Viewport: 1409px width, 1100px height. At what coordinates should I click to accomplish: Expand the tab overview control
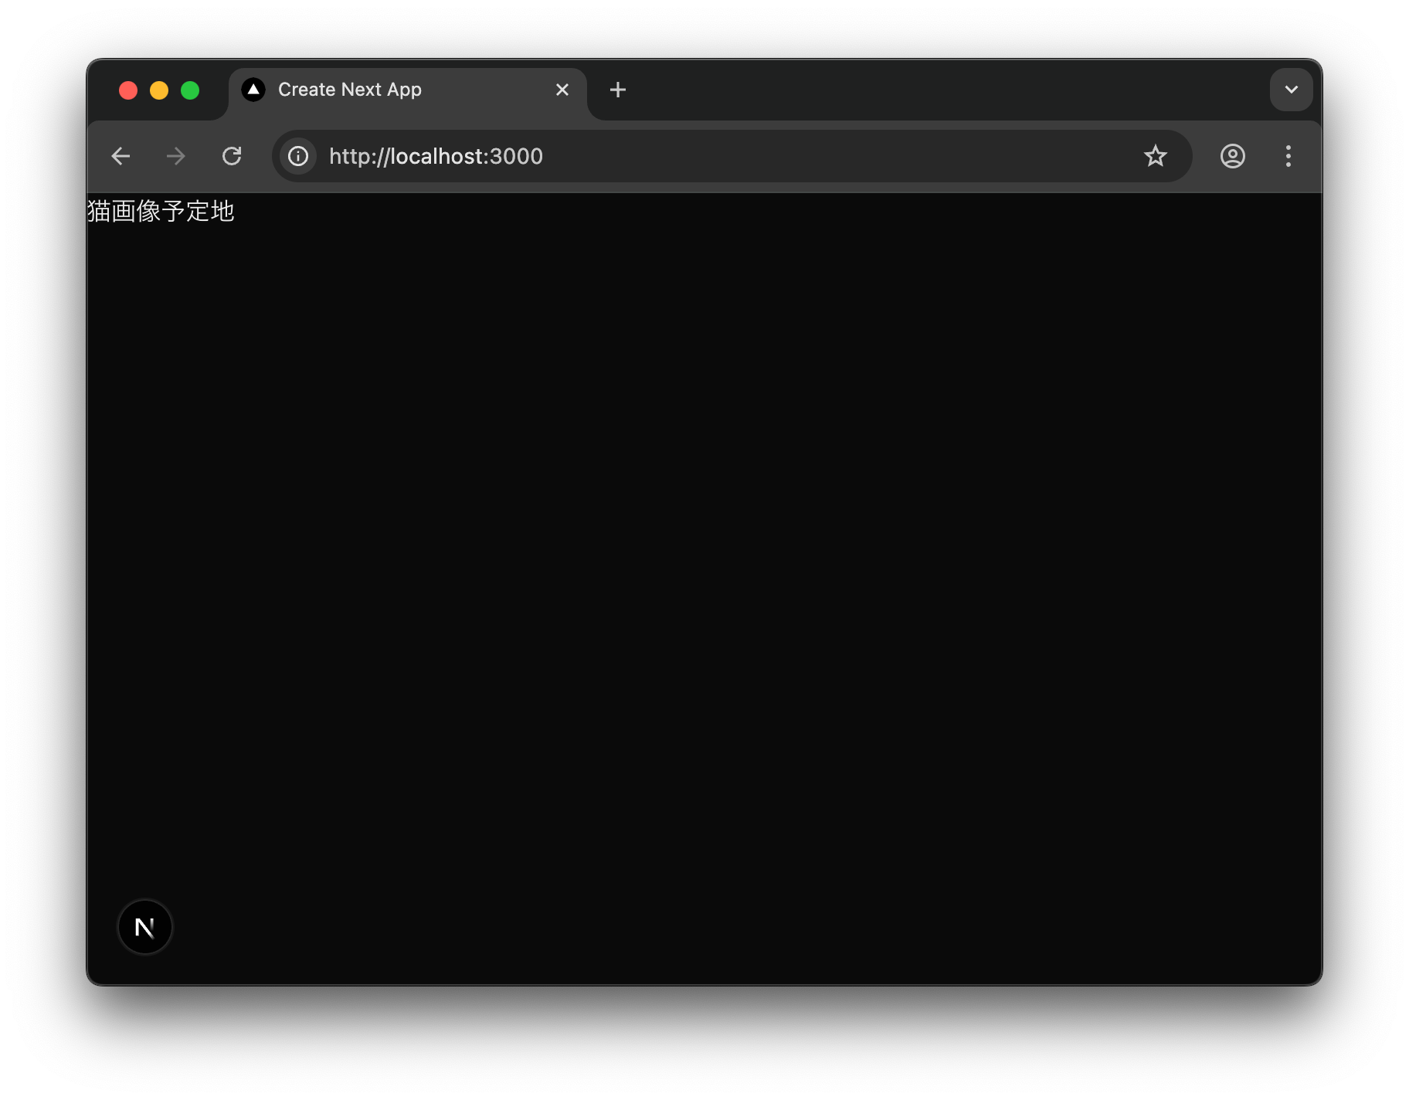coord(1290,89)
